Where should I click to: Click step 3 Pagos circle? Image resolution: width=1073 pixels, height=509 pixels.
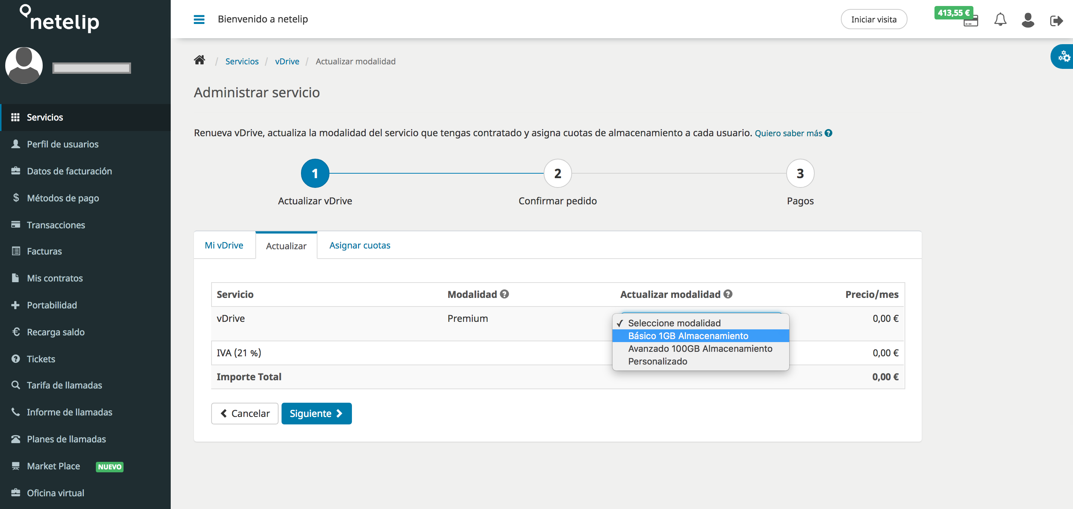tap(800, 173)
